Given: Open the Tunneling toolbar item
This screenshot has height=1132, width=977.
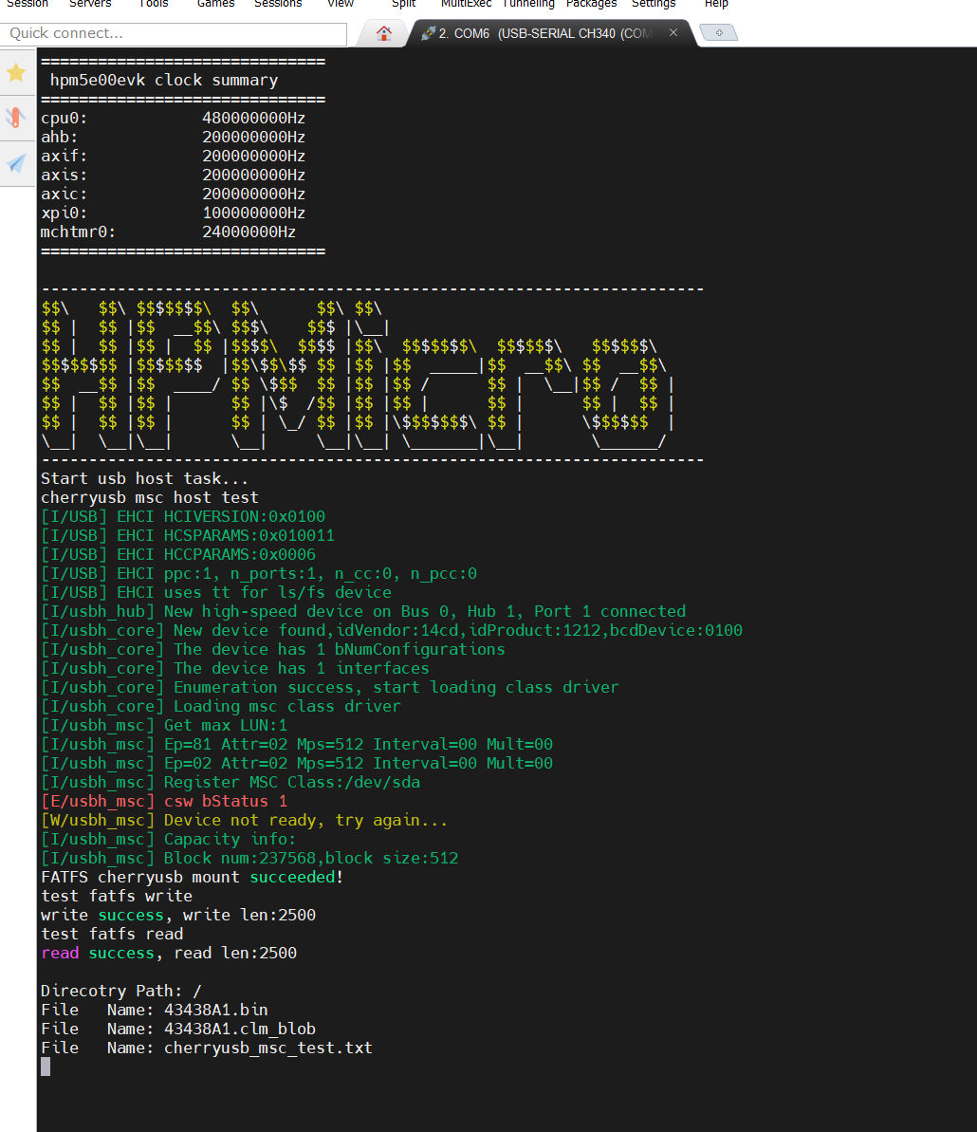Looking at the screenshot, I should click(x=529, y=4).
